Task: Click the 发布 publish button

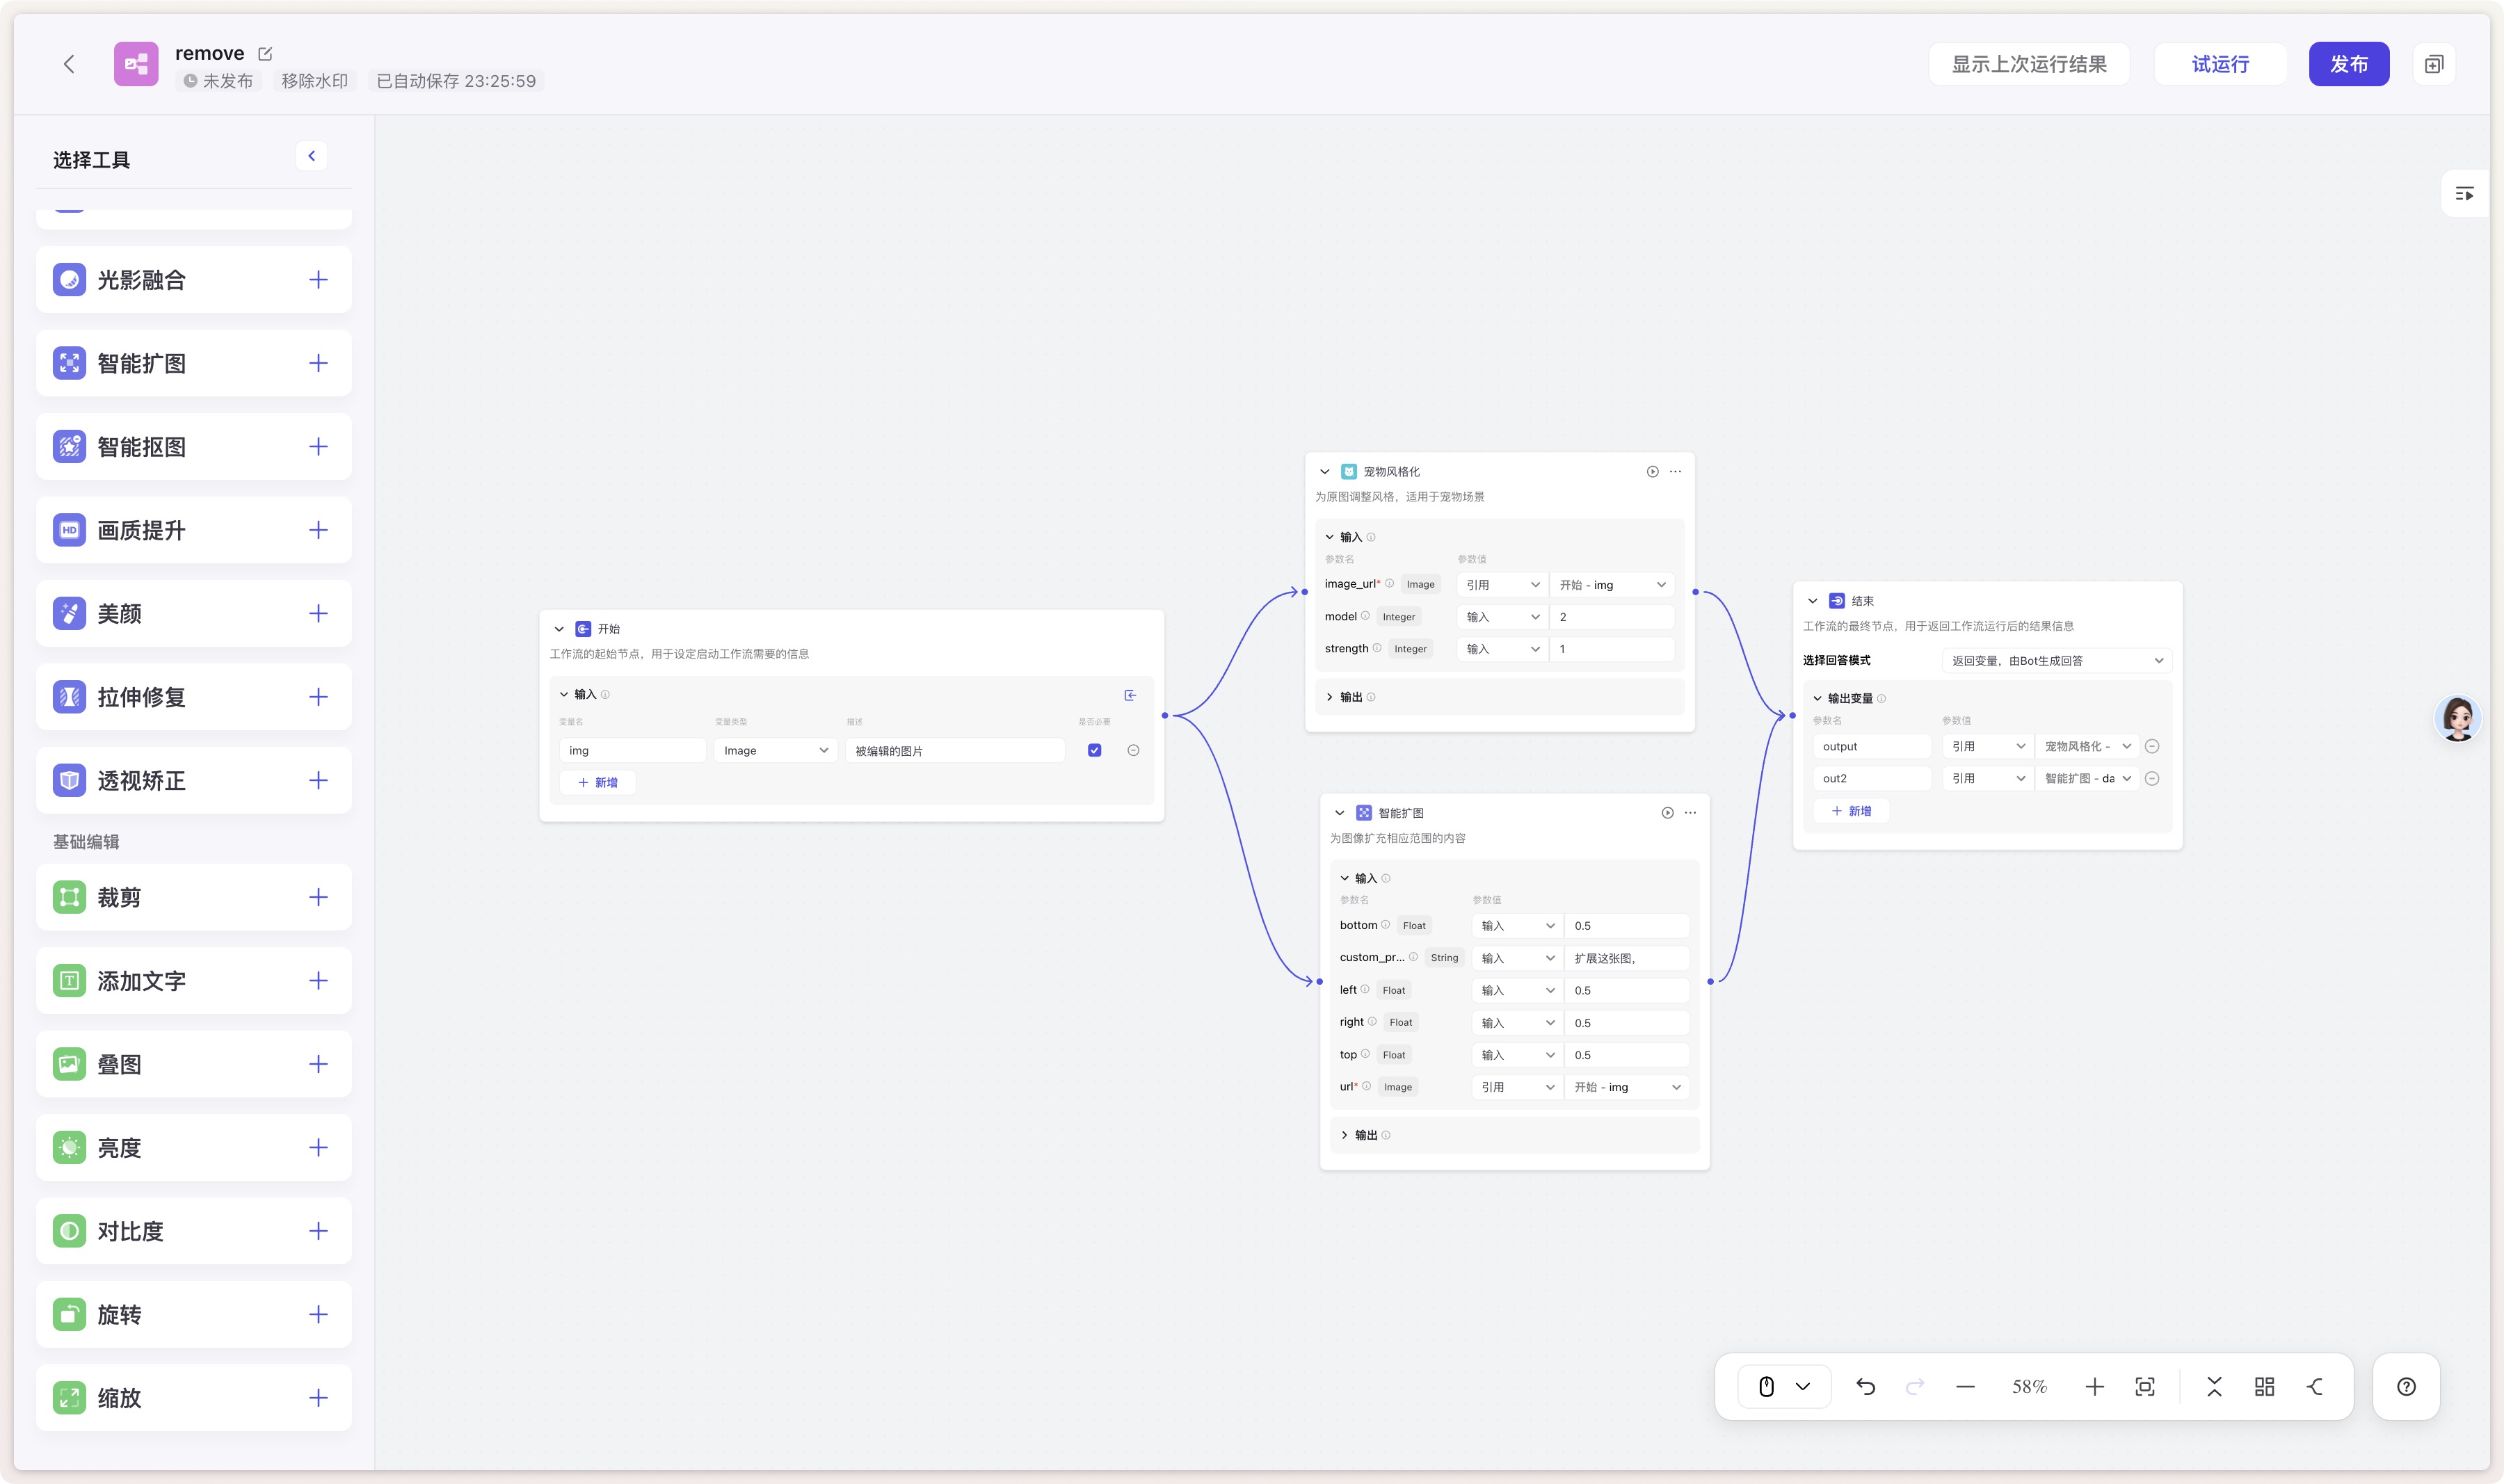Action: click(2348, 64)
